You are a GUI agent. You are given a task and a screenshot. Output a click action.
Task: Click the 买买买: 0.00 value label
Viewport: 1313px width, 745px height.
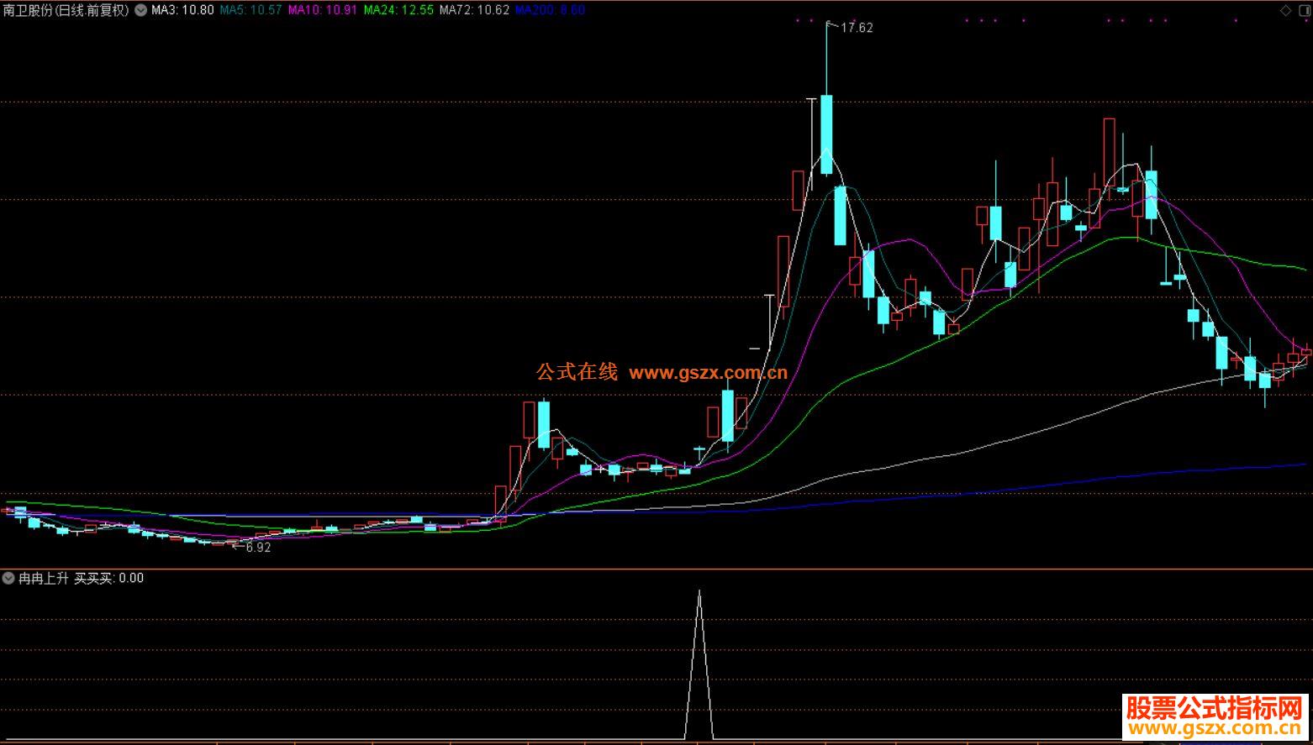click(x=108, y=578)
